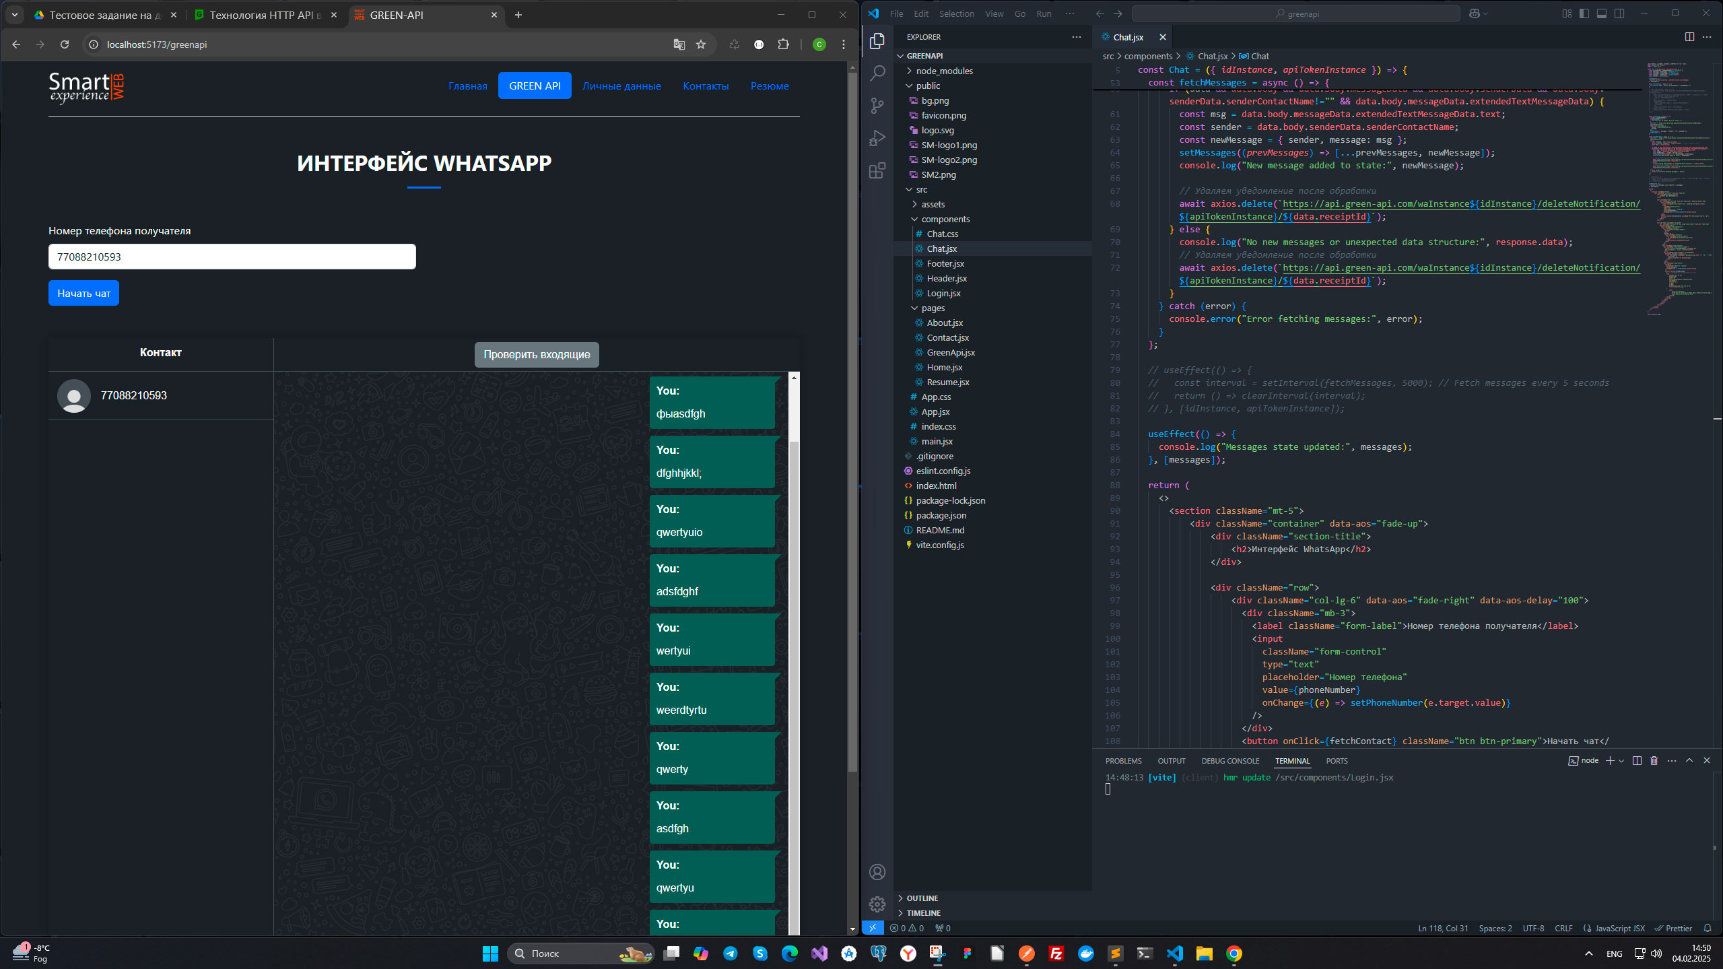Maximize the terminal panel size
The width and height of the screenshot is (1723, 969).
(x=1689, y=760)
